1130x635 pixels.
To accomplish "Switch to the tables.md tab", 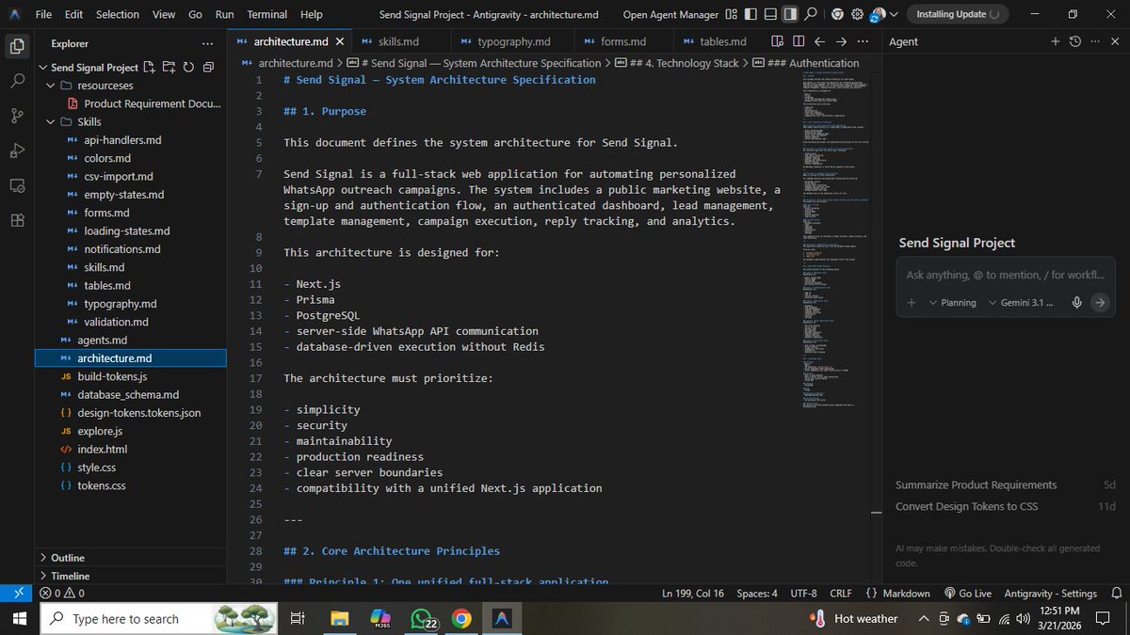I will pos(723,41).
